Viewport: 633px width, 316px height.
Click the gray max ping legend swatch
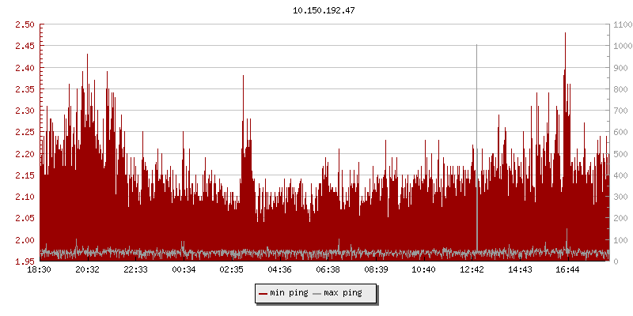point(318,293)
